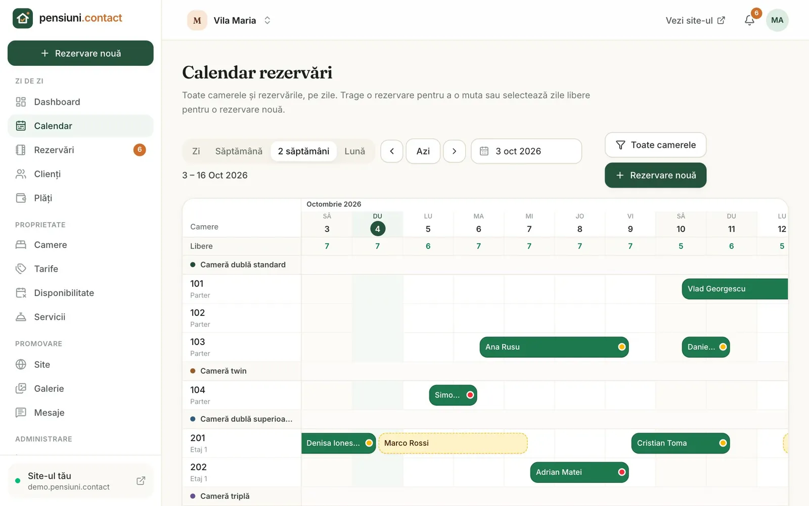
Task: Click the orange 6 badge on Rezervări
Action: (140, 150)
